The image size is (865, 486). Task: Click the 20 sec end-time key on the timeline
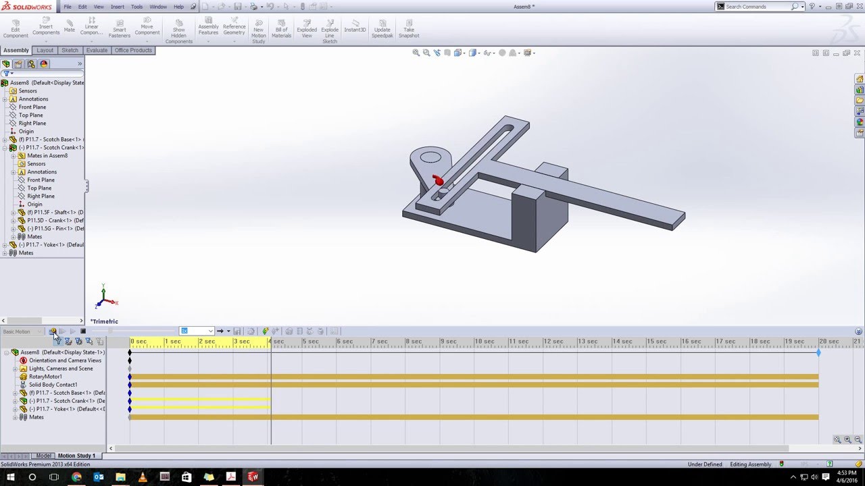818,352
